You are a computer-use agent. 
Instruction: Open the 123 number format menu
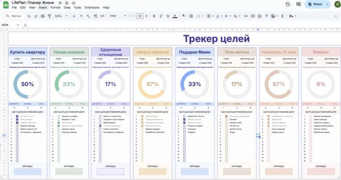[102, 16]
